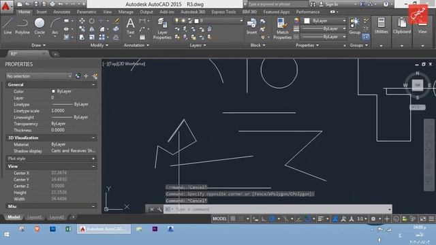Open the Insert ribbon tab

tap(42, 12)
